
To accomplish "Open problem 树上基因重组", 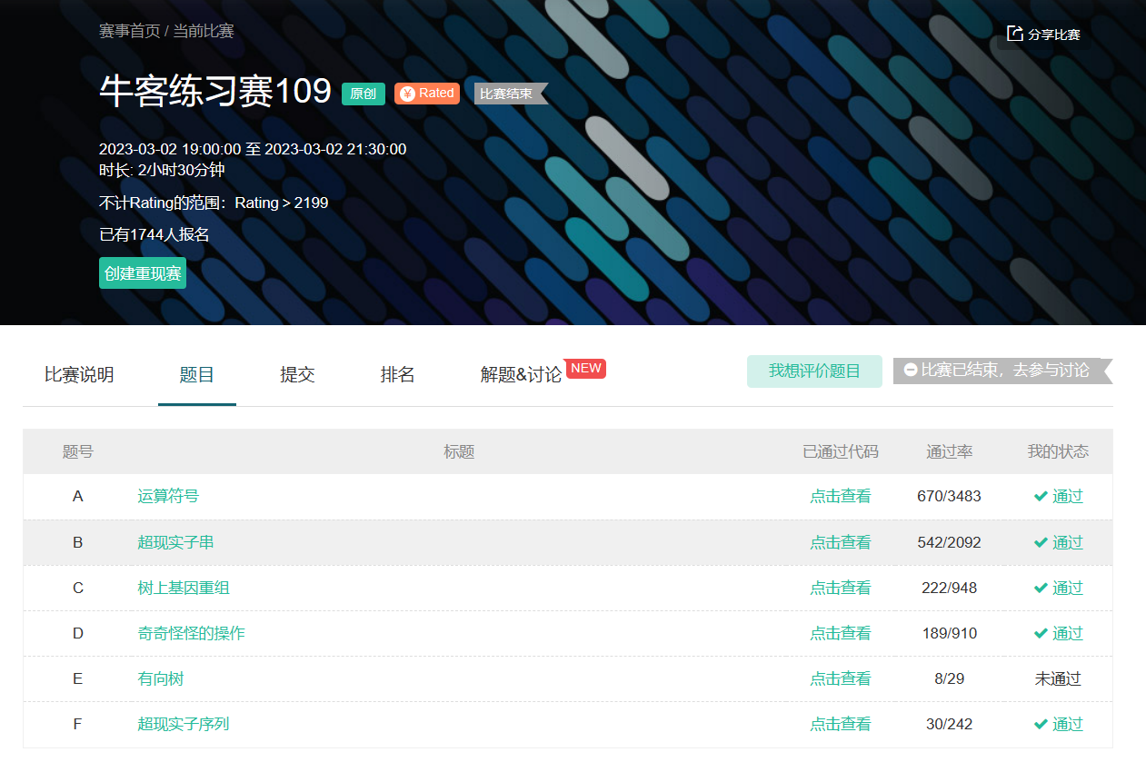I will click(x=184, y=588).
